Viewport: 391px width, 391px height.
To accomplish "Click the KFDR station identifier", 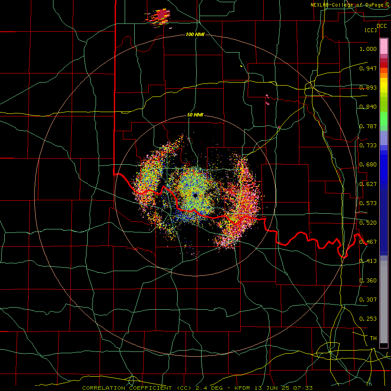I will [x=242, y=388].
